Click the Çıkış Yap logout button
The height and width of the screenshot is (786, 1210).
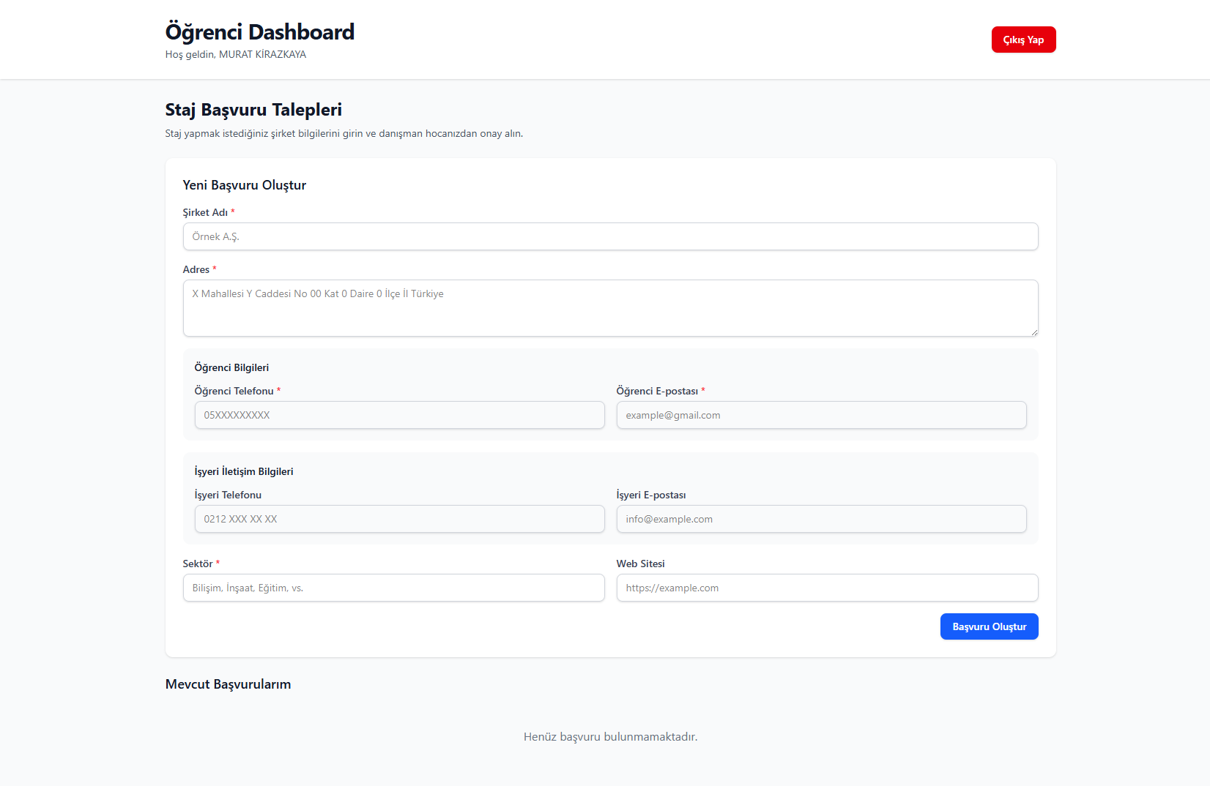(1023, 40)
